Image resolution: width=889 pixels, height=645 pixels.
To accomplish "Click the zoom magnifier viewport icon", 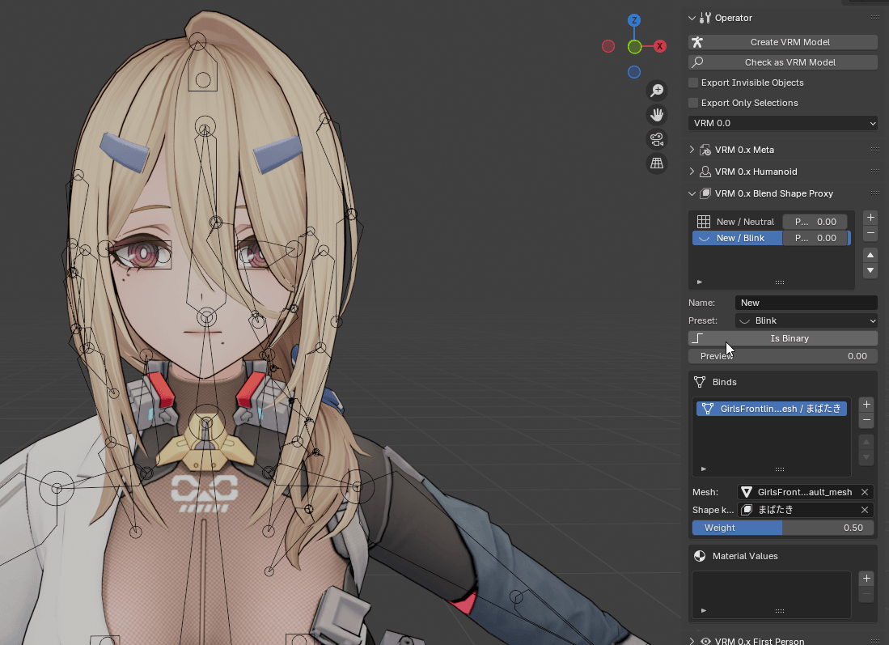I will click(x=657, y=90).
